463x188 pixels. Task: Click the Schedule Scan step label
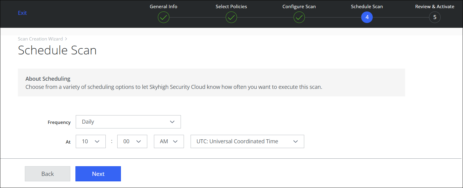(x=367, y=6)
